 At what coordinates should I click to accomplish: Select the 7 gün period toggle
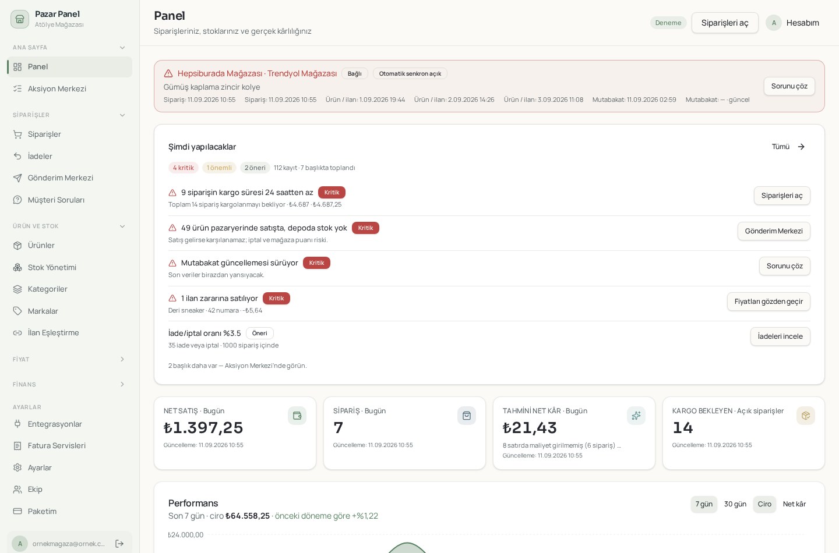(704, 504)
